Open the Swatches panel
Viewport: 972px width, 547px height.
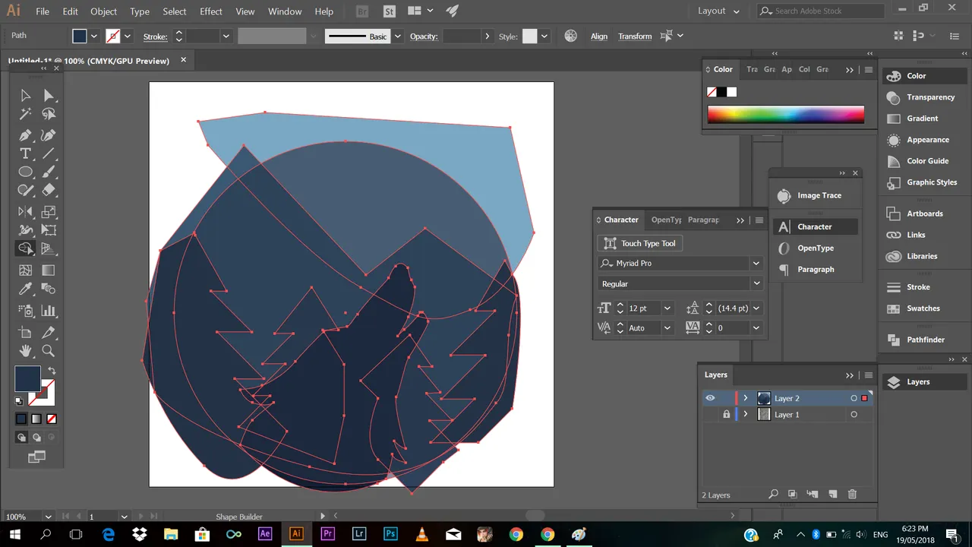(923, 308)
